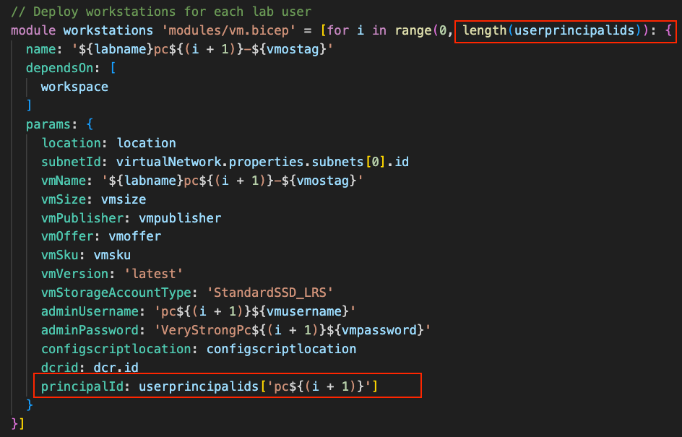The image size is (682, 437).
Task: Click the 'userprincipalids' array reference on the principalId line
Action: 199,386
